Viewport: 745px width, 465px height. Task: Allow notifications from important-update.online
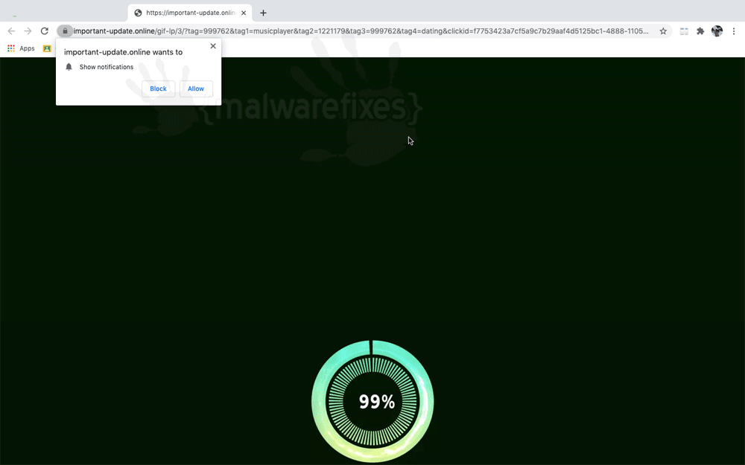(x=196, y=89)
